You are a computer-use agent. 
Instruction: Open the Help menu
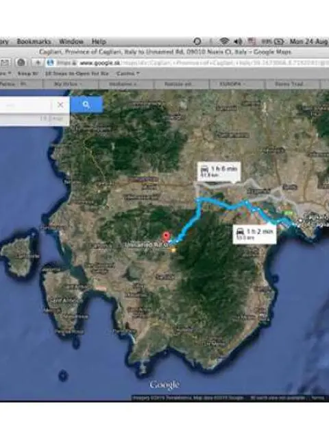point(99,41)
